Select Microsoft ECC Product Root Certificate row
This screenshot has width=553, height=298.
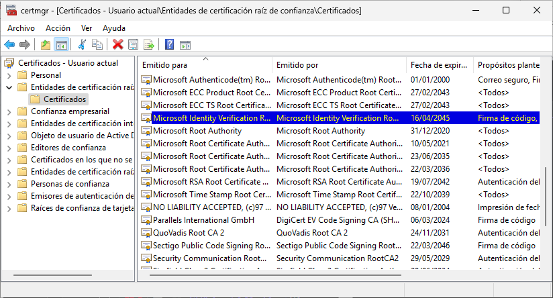click(340, 93)
